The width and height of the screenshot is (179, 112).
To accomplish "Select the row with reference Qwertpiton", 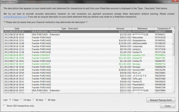I will pyautogui.click(x=88, y=88).
